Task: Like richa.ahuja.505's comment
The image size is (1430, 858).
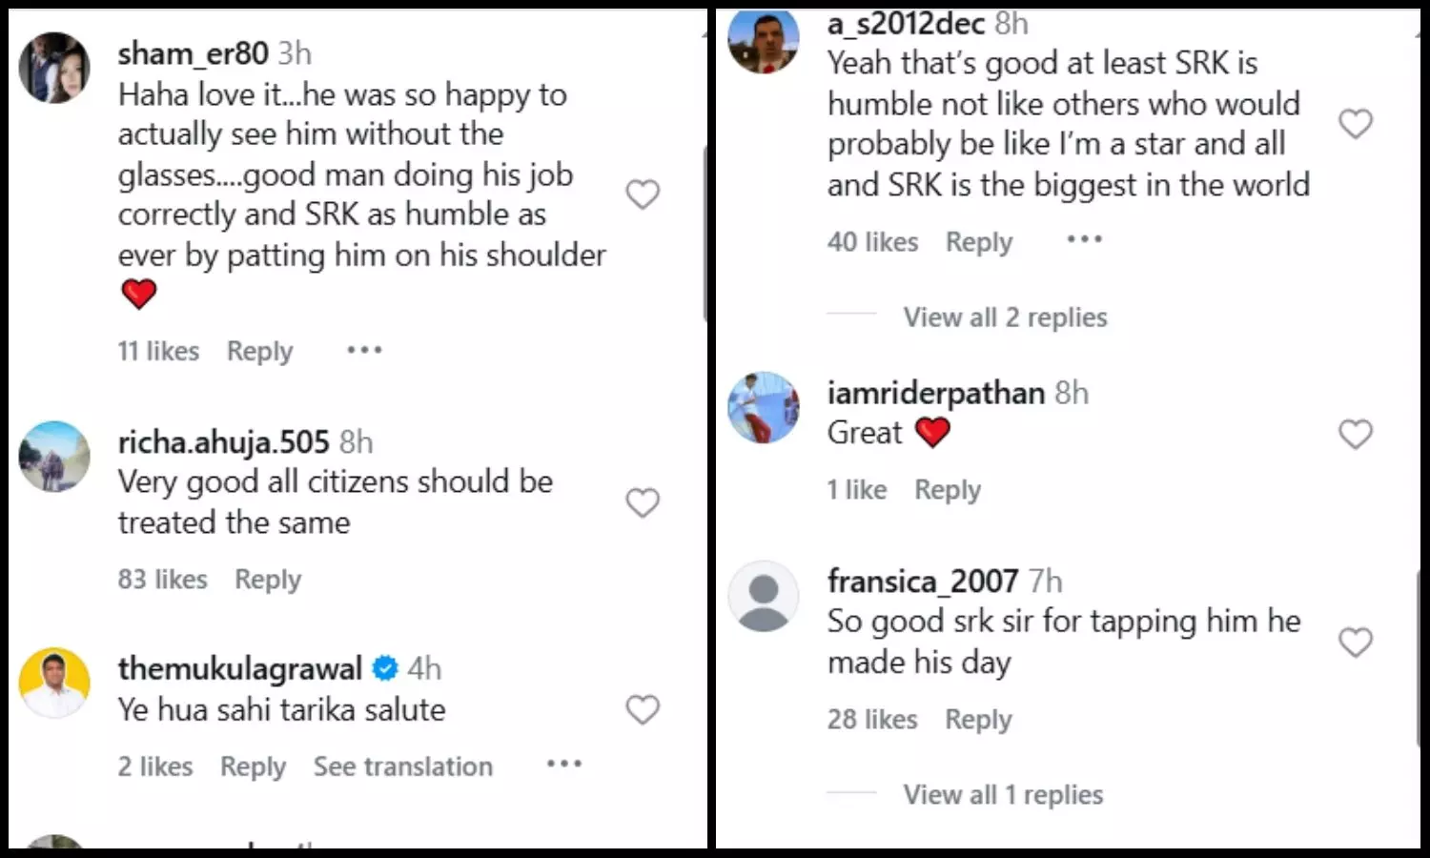Action: pos(643,502)
